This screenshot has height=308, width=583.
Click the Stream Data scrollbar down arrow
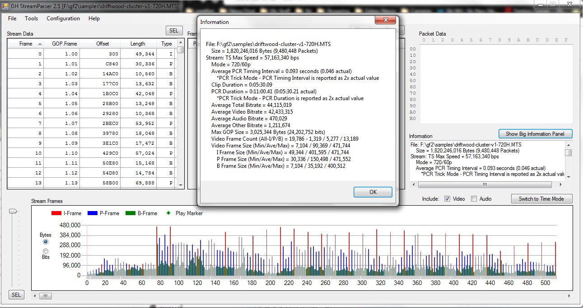pos(181,185)
